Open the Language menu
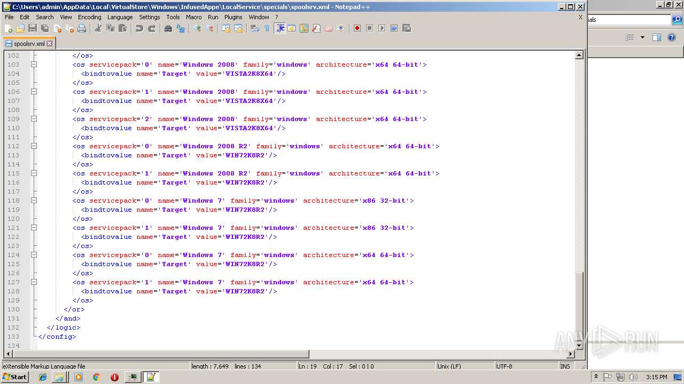The image size is (684, 384). [x=120, y=17]
